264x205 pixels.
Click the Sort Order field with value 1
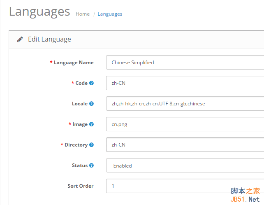click(x=185, y=186)
